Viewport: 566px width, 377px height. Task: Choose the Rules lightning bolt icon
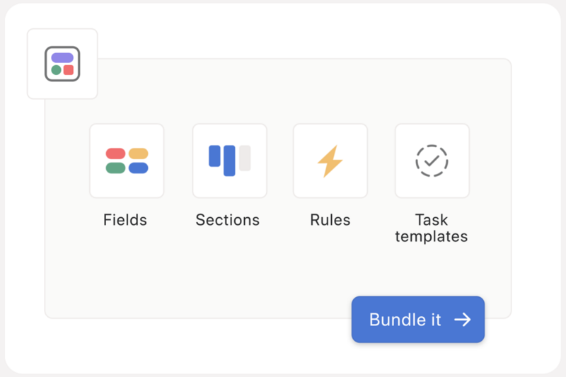330,161
